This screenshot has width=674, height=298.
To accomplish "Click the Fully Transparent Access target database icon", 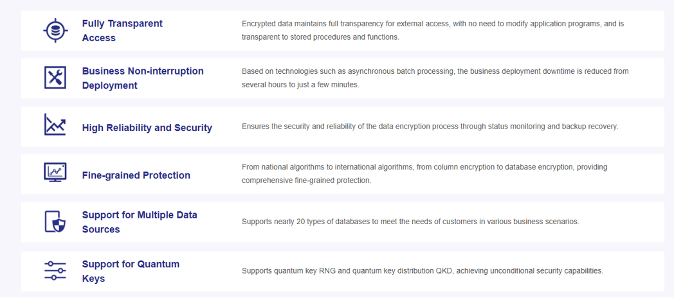I will click(x=55, y=31).
